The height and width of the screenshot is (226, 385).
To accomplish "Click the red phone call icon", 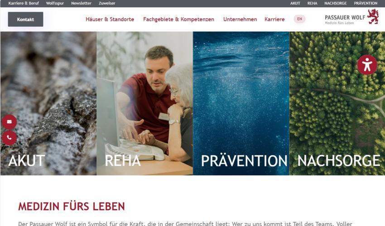I will 10,138.
